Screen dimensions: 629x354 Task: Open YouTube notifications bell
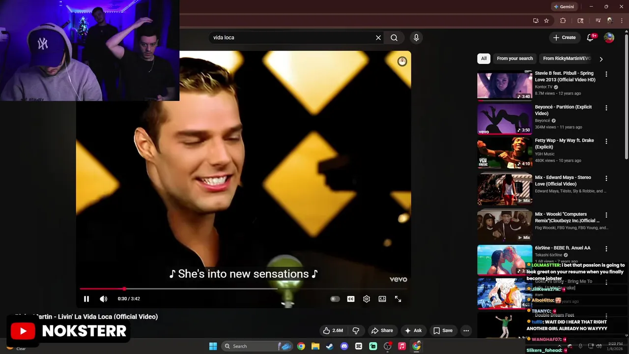click(591, 37)
